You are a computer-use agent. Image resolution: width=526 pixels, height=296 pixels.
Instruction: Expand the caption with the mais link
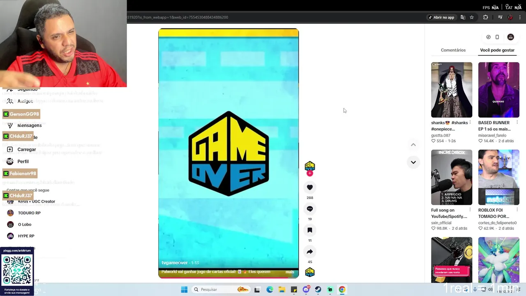coord(290,272)
